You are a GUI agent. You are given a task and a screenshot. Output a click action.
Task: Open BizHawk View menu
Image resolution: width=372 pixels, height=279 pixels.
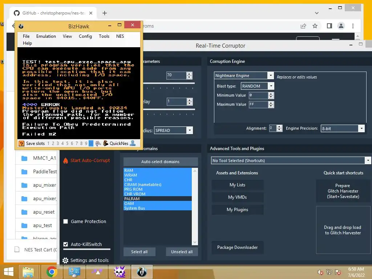tap(67, 36)
